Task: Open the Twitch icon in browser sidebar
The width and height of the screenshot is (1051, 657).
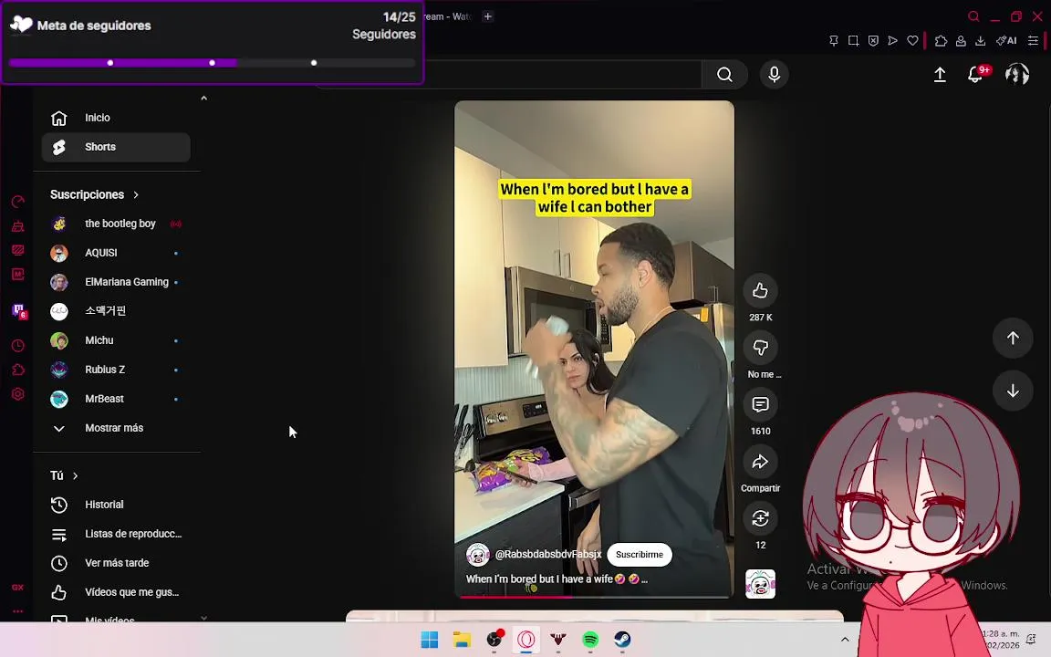Action: click(x=18, y=310)
